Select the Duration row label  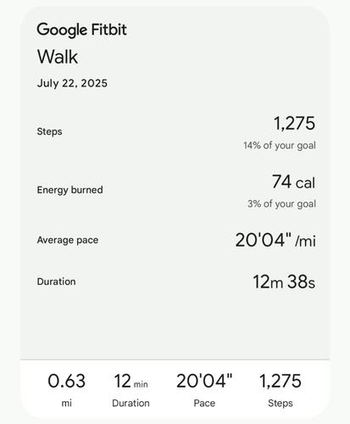coord(56,282)
